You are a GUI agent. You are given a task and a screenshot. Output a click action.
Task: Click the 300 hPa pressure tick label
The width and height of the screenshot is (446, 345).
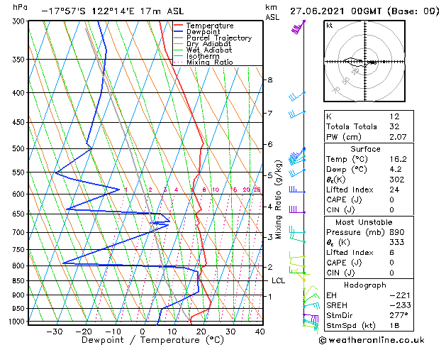tap(20, 21)
